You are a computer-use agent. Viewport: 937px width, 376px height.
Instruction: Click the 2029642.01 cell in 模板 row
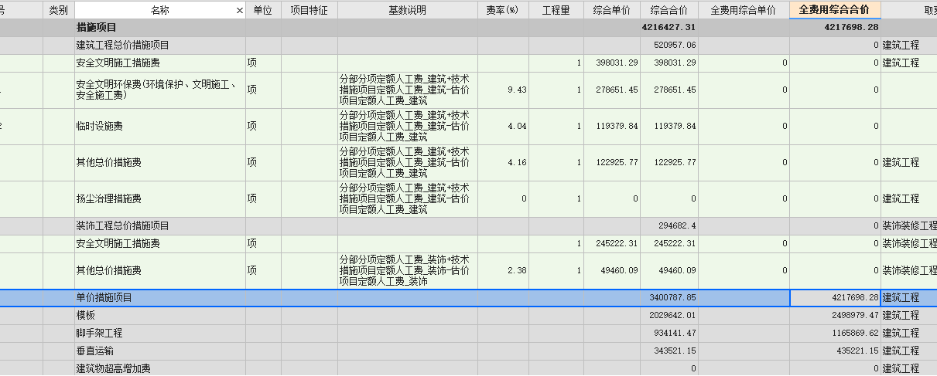pyautogui.click(x=669, y=315)
